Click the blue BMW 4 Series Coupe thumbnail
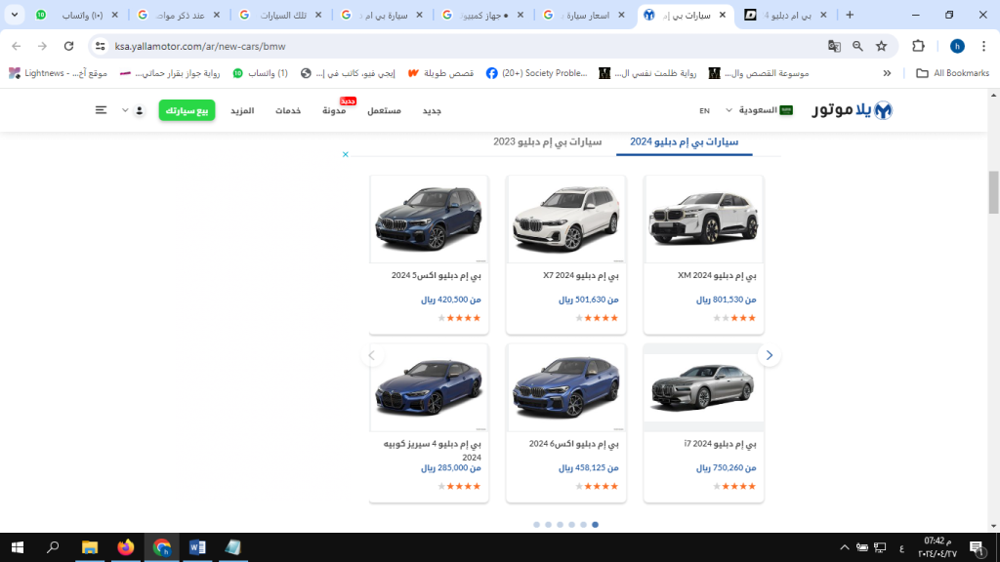 [x=429, y=387]
